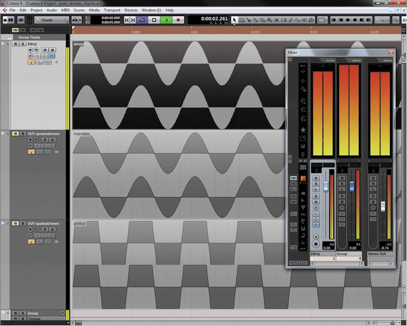
Task: Mute the Zdroj channel in Mixer
Action: (316, 178)
